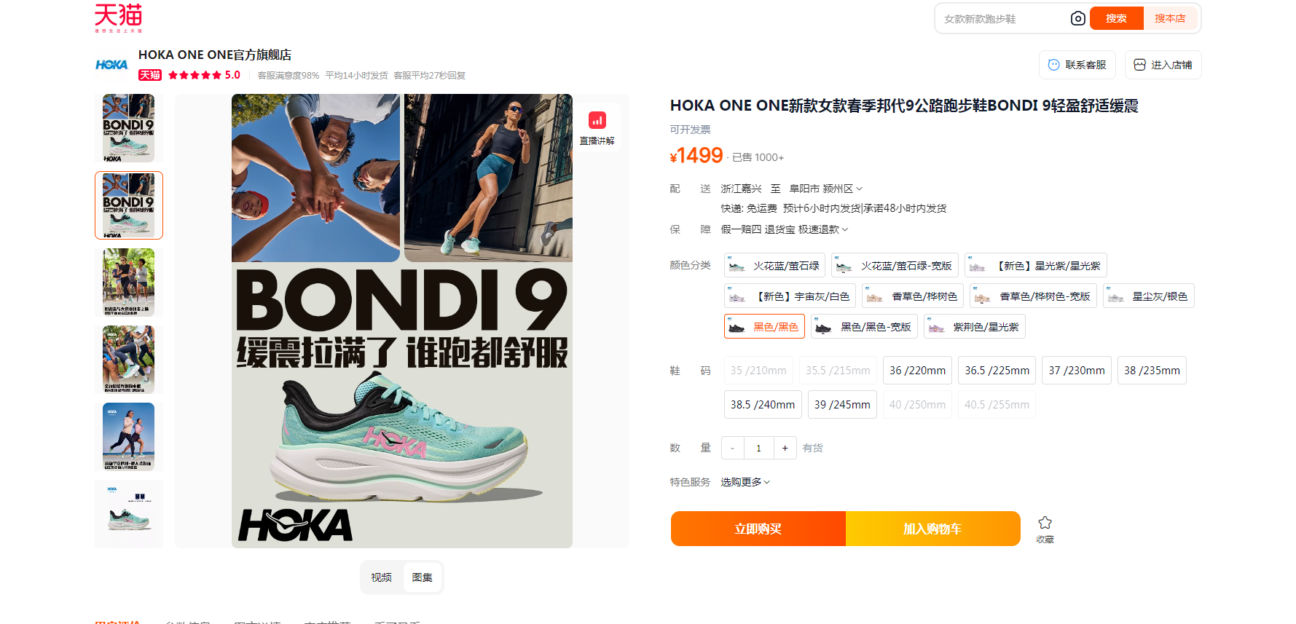
Task: Click the search input field
Action: [1002, 19]
